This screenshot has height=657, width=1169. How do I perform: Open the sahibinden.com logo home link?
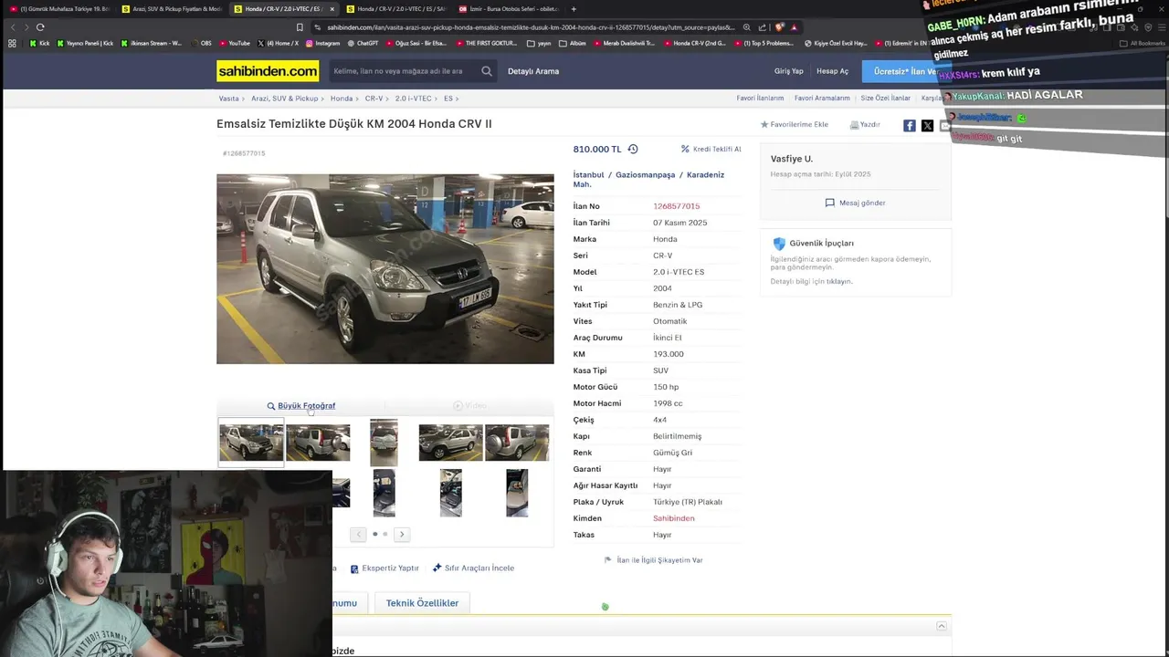(x=268, y=71)
